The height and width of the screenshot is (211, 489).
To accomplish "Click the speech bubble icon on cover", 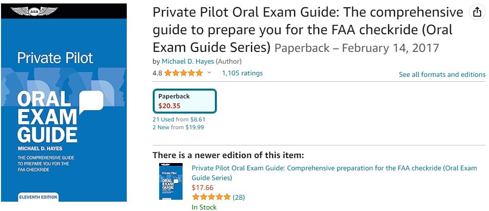I will coord(92,101).
